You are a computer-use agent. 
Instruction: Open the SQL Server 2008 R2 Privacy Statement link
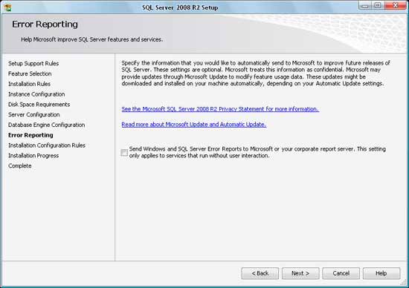220,109
